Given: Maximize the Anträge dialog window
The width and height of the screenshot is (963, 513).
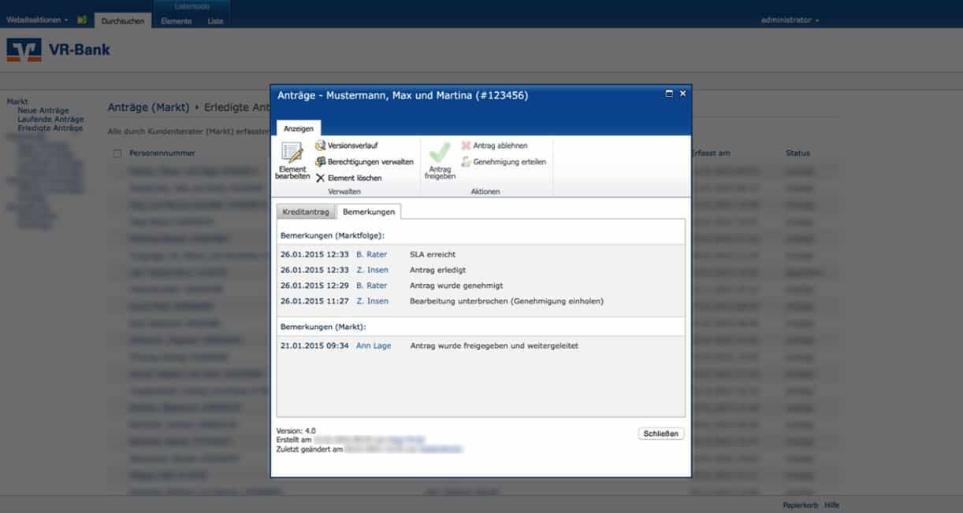Looking at the screenshot, I should (669, 94).
